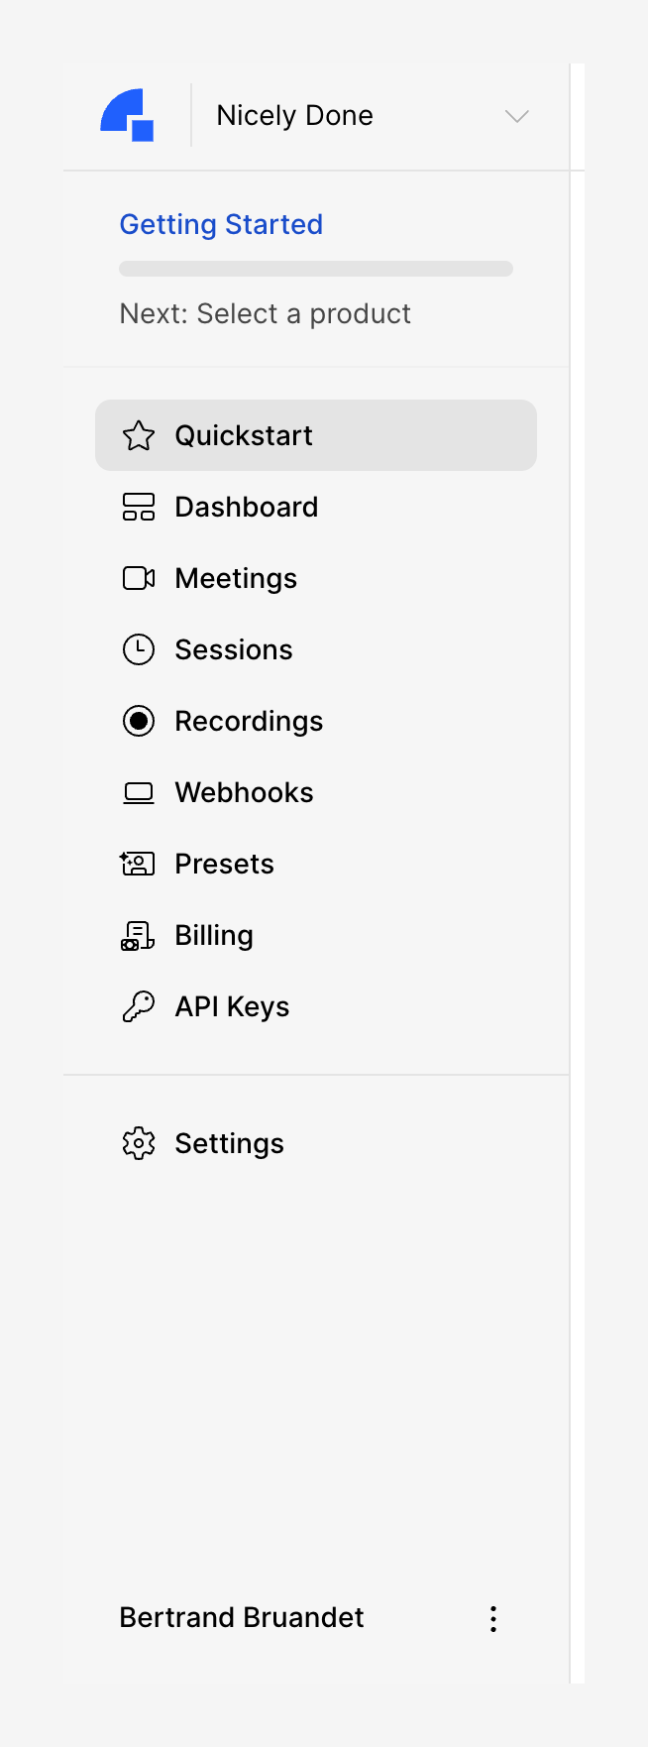Select the Webhooks laptop icon

coord(139,792)
